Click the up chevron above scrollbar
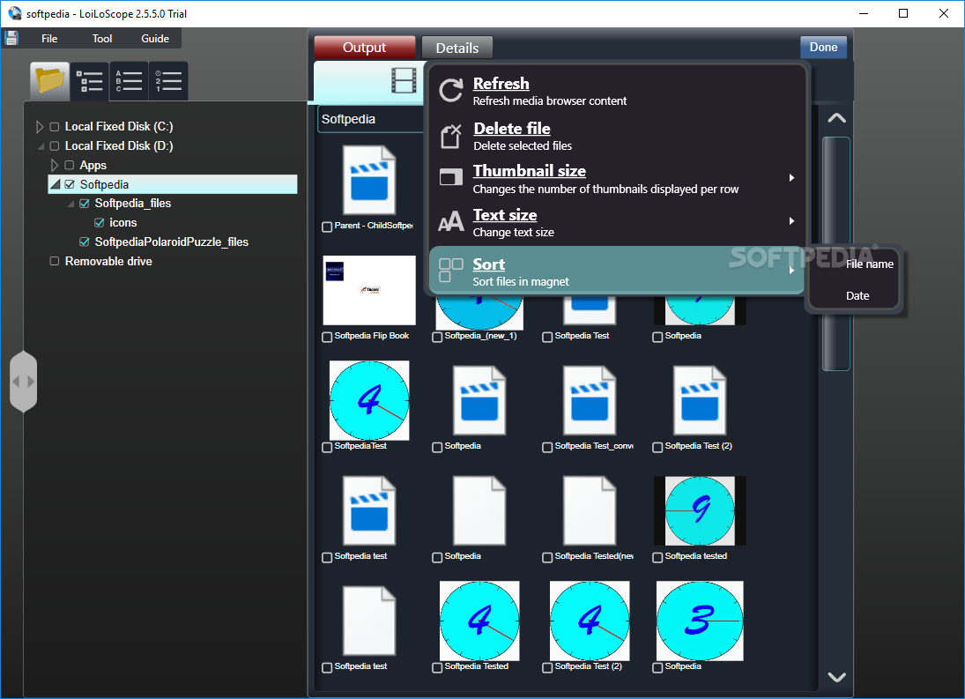Viewport: 965px width, 699px height. [836, 118]
